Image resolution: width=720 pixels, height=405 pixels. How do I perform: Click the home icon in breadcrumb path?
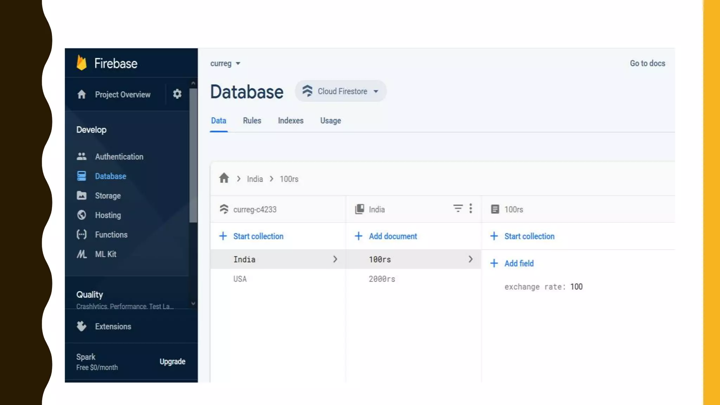click(x=224, y=178)
